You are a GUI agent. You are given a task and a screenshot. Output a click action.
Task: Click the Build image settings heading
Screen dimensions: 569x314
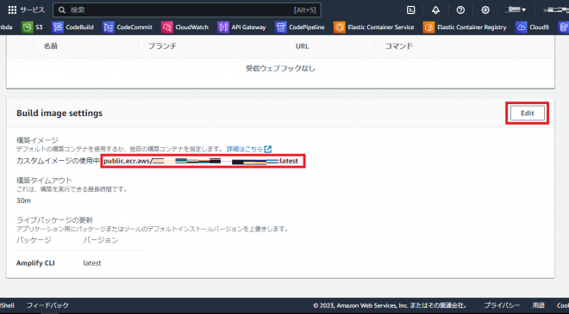point(59,113)
